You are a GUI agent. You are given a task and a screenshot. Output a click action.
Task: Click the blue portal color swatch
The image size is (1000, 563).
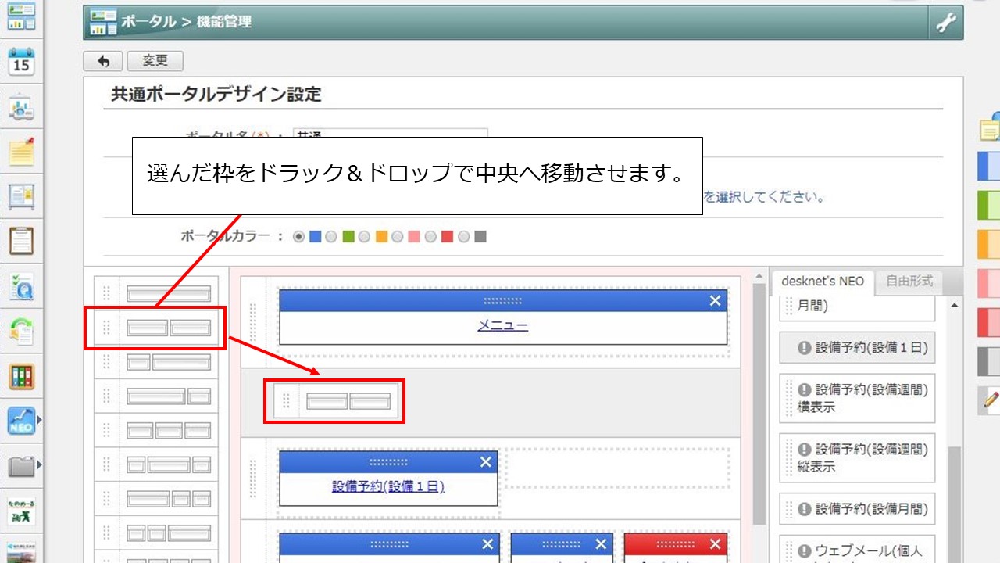click(x=315, y=236)
